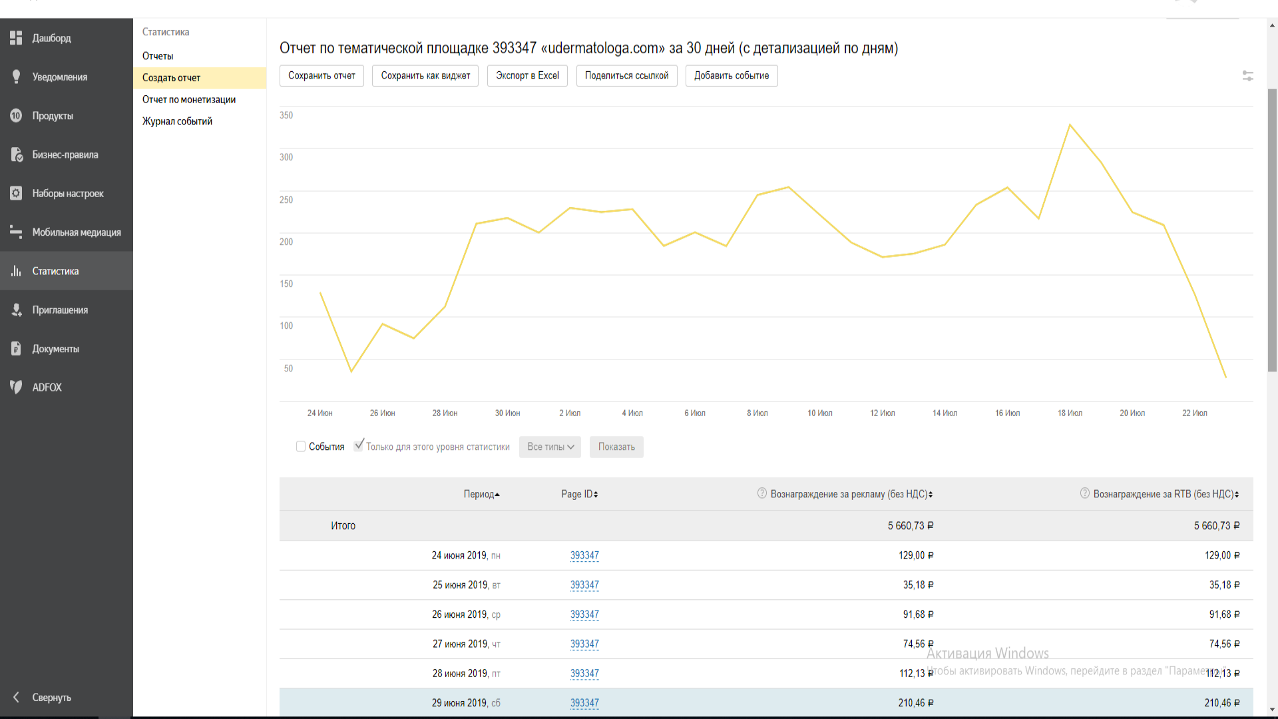Click the ADFOX fox icon

[16, 387]
